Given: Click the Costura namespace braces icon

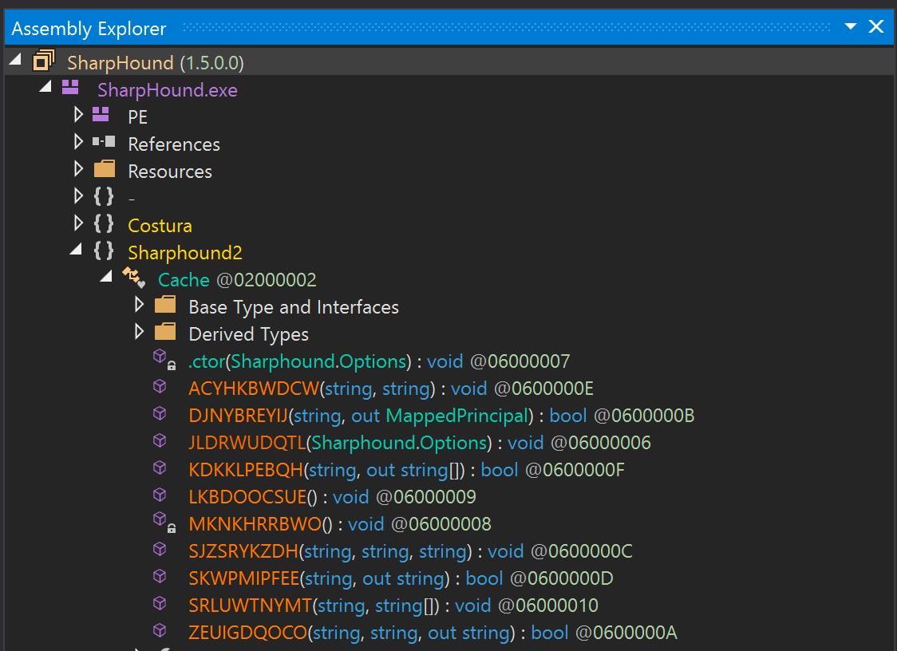Looking at the screenshot, I should (x=104, y=223).
